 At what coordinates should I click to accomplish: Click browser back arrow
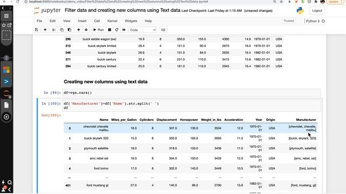click(4, 2)
